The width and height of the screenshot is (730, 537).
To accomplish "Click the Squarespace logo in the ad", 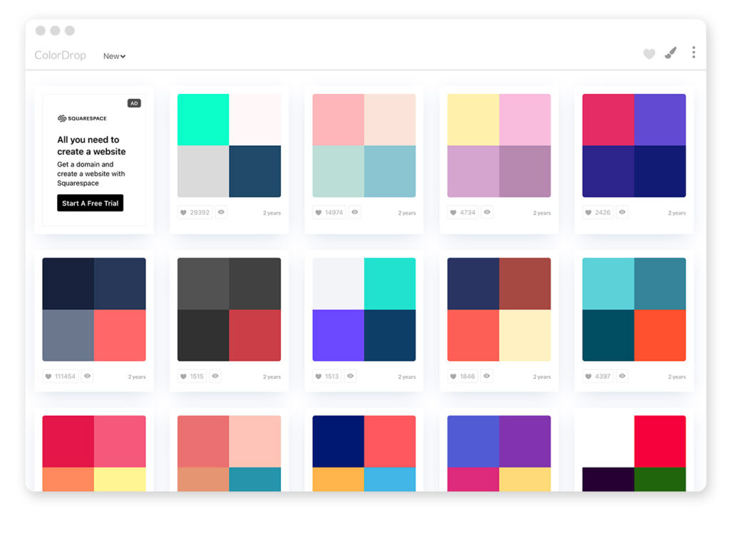I will pos(82,119).
